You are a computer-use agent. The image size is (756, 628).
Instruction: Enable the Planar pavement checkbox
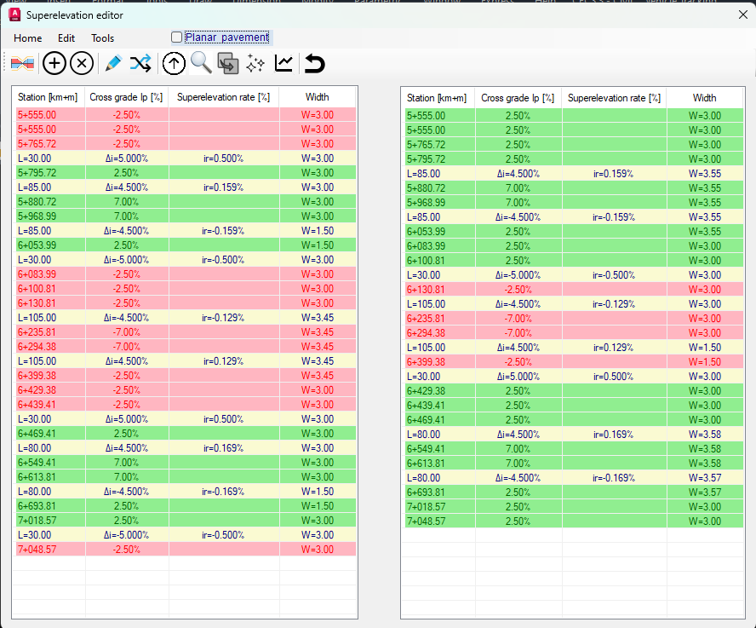[177, 37]
